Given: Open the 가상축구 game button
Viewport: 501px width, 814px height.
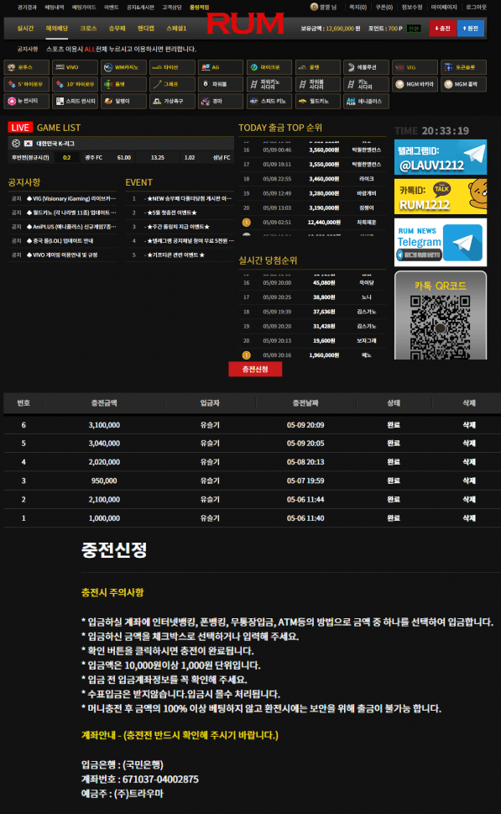Looking at the screenshot, I should point(173,102).
